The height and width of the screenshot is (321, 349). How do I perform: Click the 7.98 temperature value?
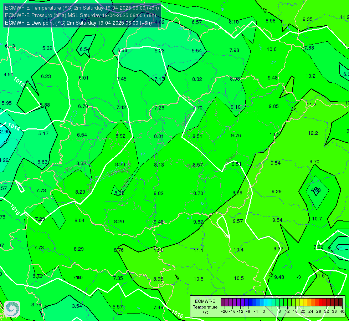(x=234, y=50)
